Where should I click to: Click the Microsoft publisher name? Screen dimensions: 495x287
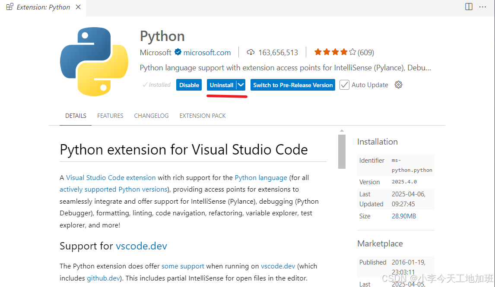pyautogui.click(x=155, y=52)
